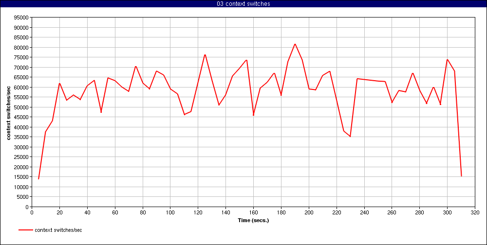Image resolution: width=487 pixels, height=245 pixels.
Task: Click the 40 tick on the time axis
Action: pos(87,212)
